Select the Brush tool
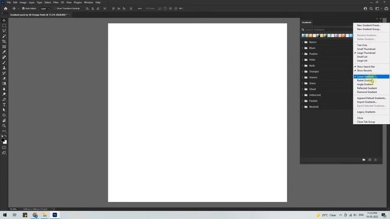The width and height of the screenshot is (390, 219). (4, 63)
